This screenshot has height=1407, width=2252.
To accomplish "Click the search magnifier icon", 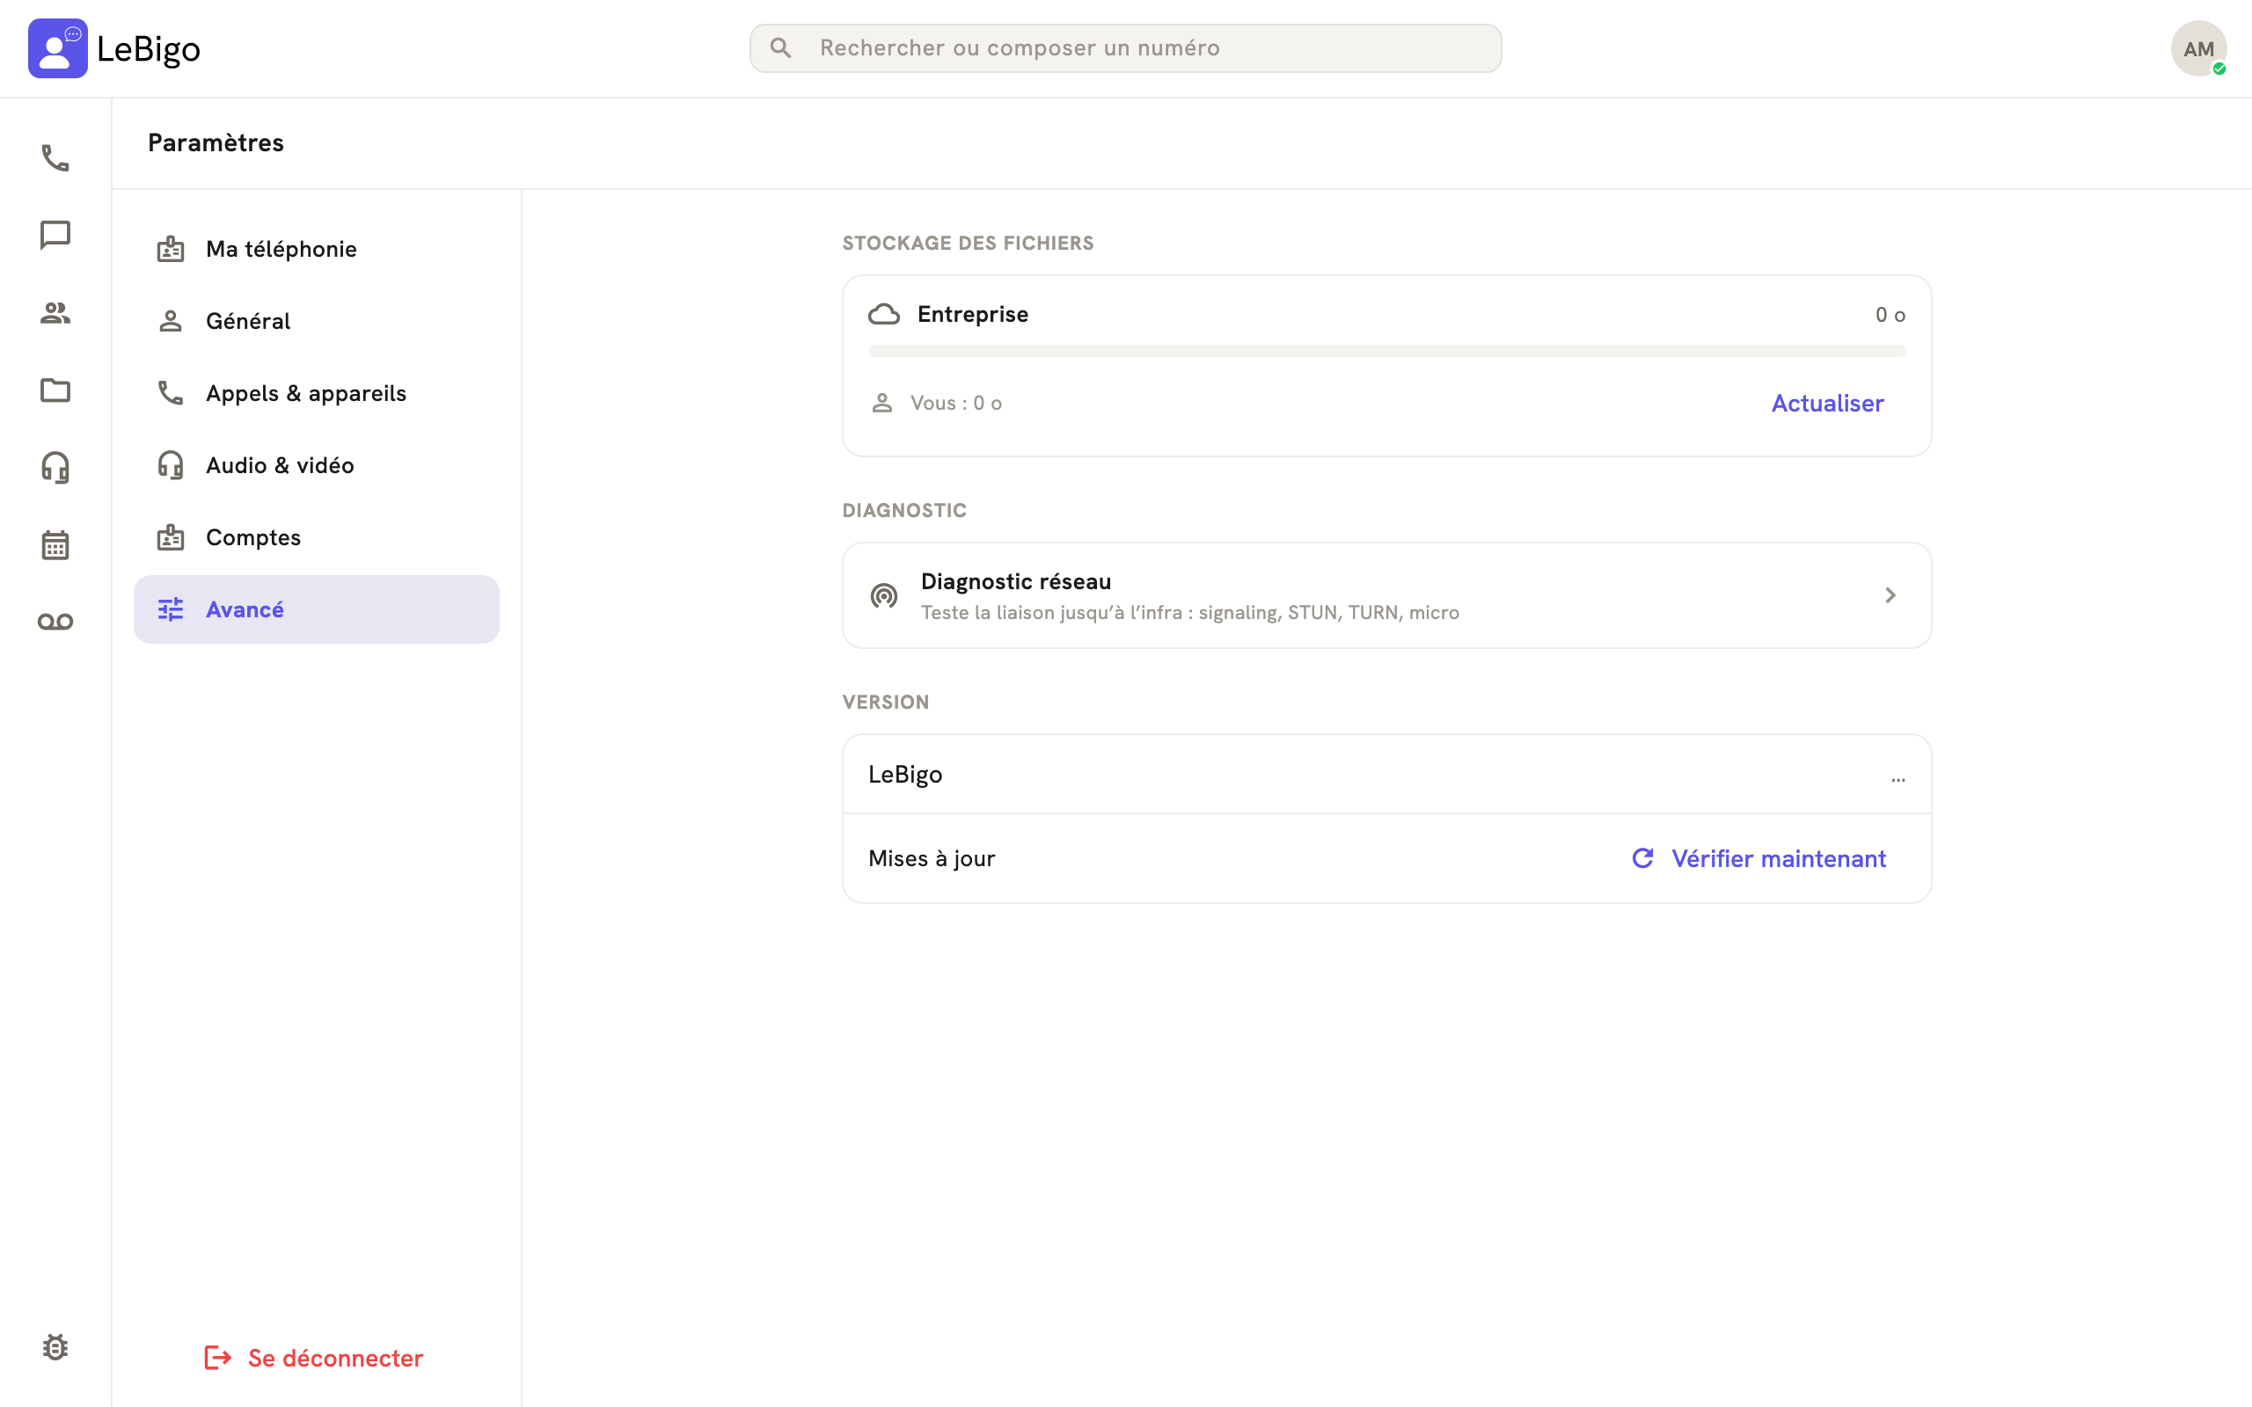I will 781,47.
